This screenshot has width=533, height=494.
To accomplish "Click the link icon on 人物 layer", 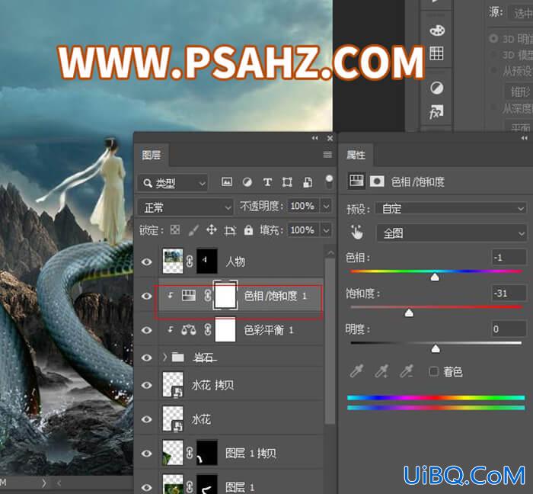I will tap(190, 261).
